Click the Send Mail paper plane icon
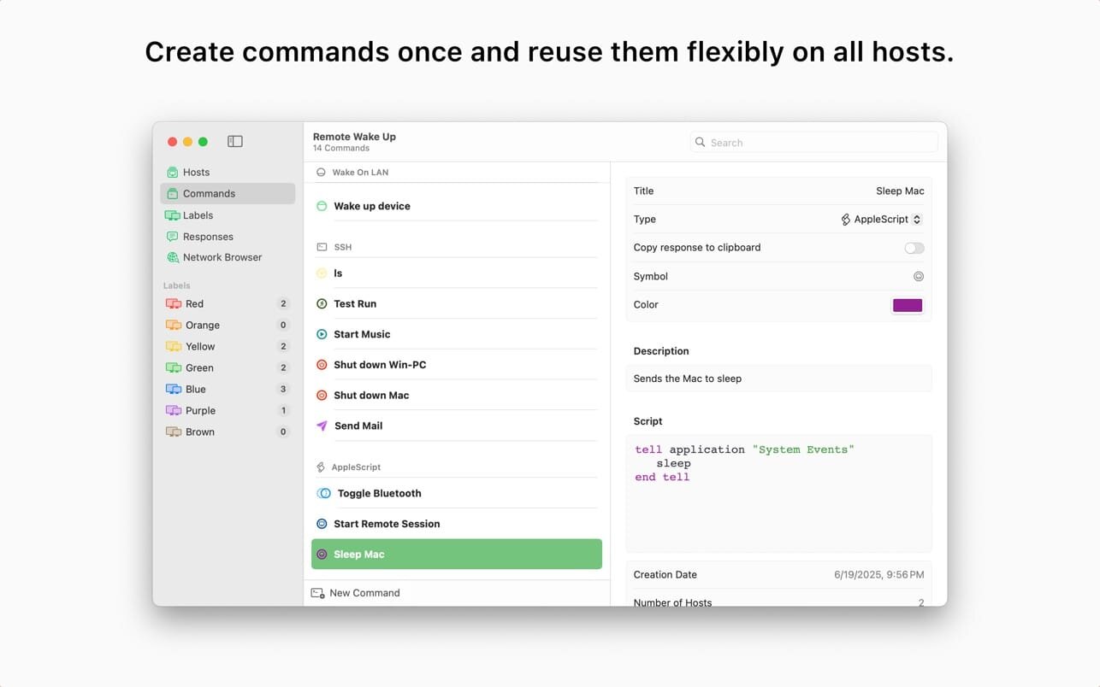Image resolution: width=1100 pixels, height=687 pixels. pyautogui.click(x=322, y=426)
